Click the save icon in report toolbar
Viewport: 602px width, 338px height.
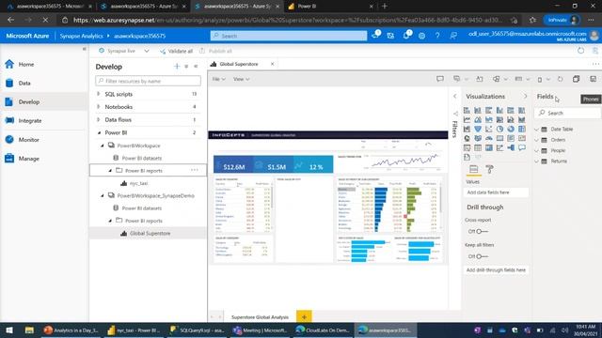(x=594, y=79)
